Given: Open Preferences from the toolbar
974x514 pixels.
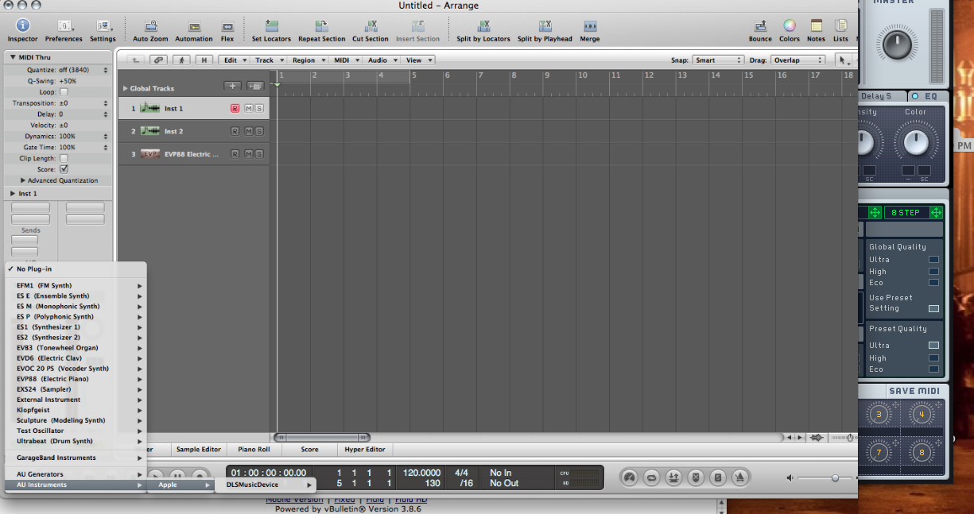Looking at the screenshot, I should pyautogui.click(x=64, y=26).
